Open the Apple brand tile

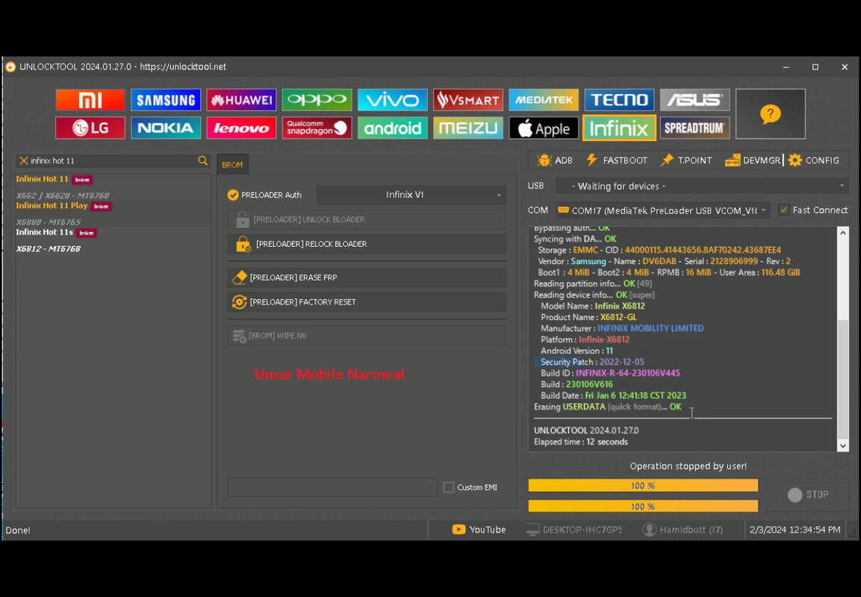544,128
